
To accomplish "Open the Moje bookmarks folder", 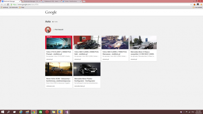I will pos(22,7).
